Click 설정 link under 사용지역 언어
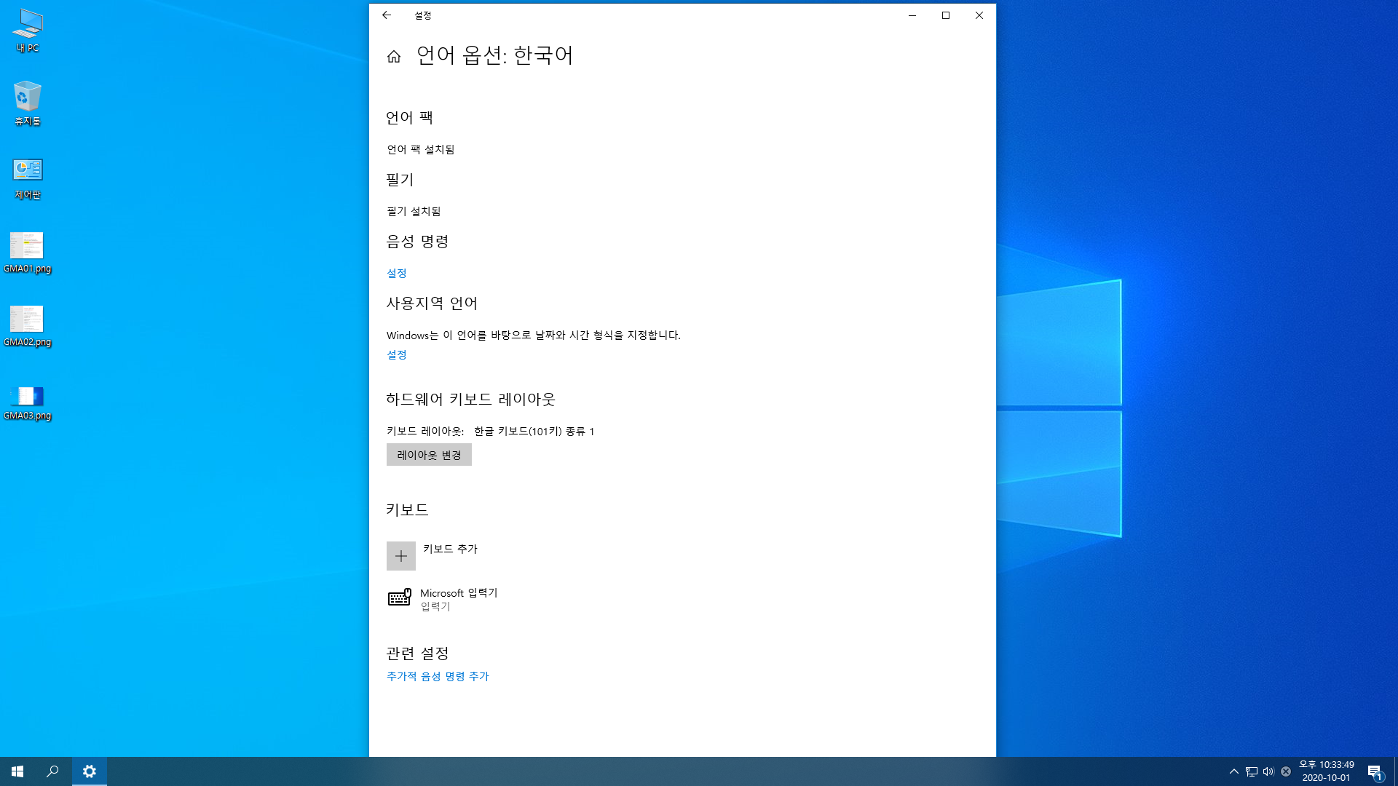 pyautogui.click(x=397, y=354)
